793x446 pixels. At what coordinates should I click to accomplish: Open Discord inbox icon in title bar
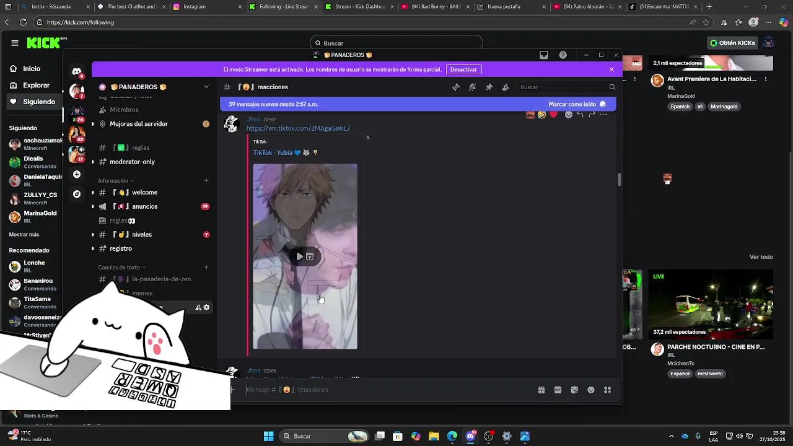[x=544, y=55]
